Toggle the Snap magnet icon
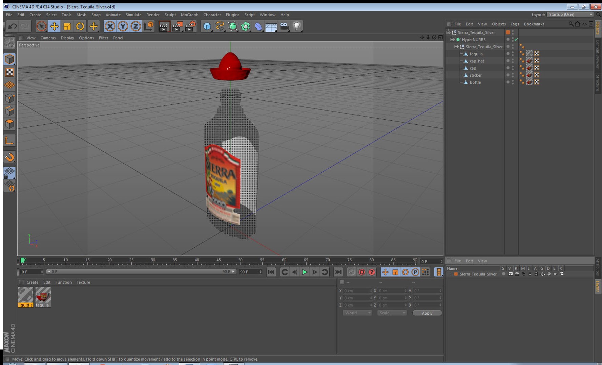 [9, 157]
